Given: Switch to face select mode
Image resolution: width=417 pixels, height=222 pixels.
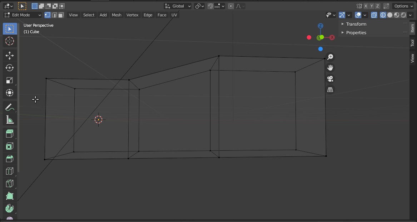Looking at the screenshot, I should point(61,15).
